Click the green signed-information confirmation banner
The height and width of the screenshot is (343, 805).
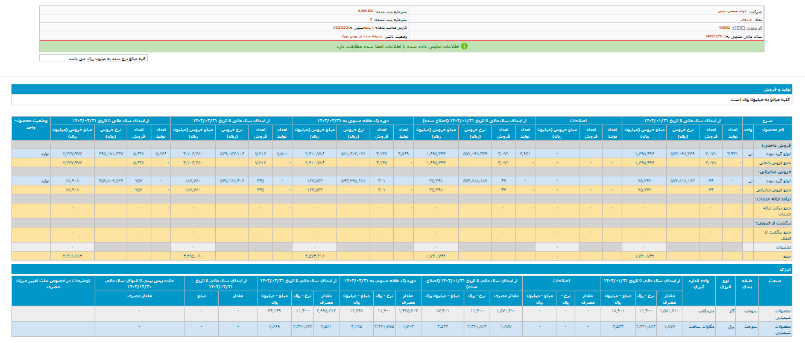402,46
